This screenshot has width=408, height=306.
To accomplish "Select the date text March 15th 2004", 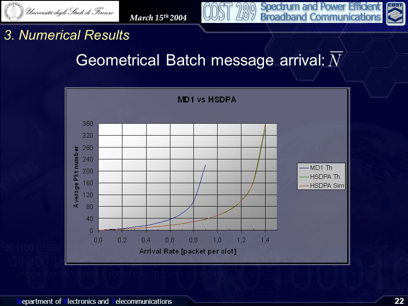I will [158, 17].
